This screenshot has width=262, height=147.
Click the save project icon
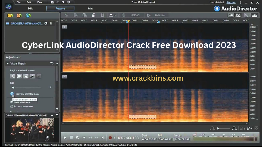click(52, 2)
